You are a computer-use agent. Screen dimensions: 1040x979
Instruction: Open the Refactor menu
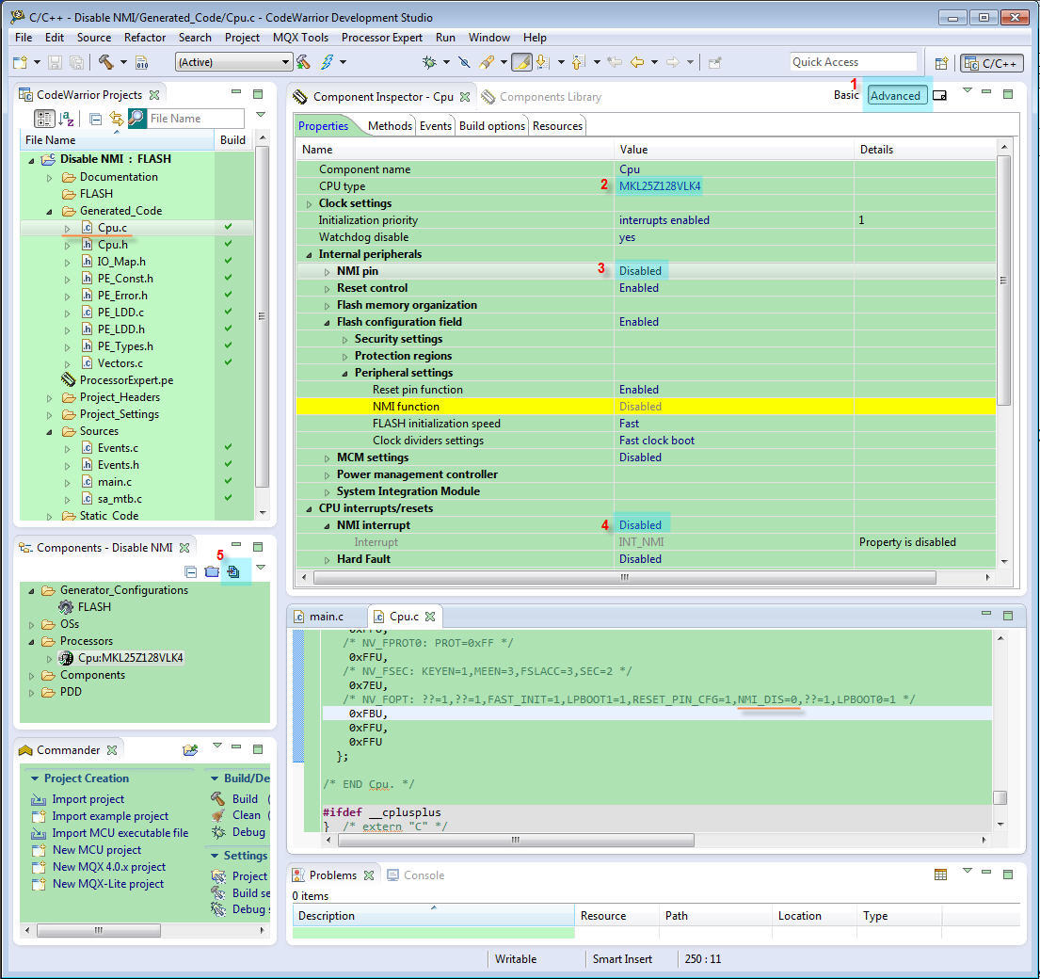[x=145, y=37]
